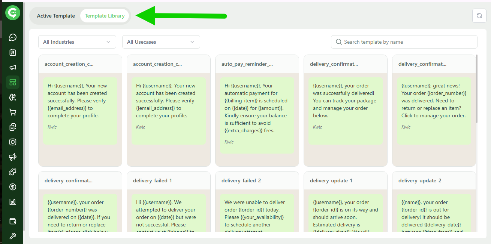Select the integrations puzzle piece icon
491x244 pixels.
tap(12, 172)
